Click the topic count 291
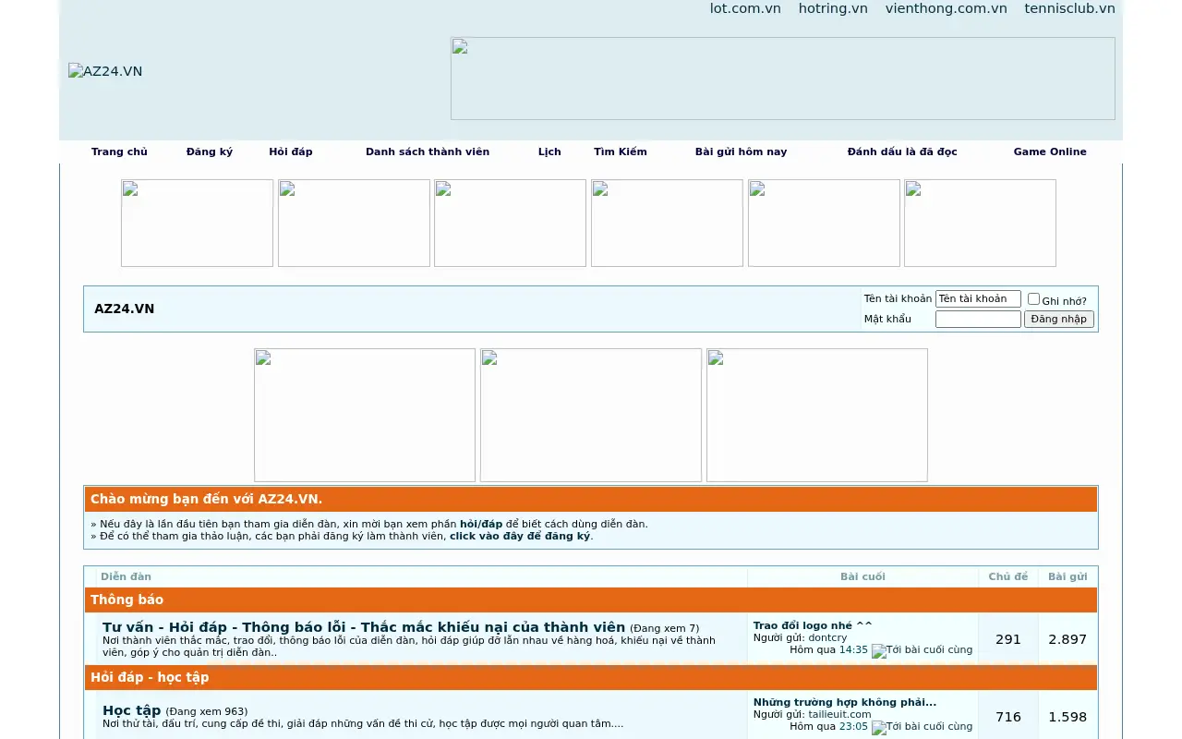The height and width of the screenshot is (739, 1182). coord(1008,639)
